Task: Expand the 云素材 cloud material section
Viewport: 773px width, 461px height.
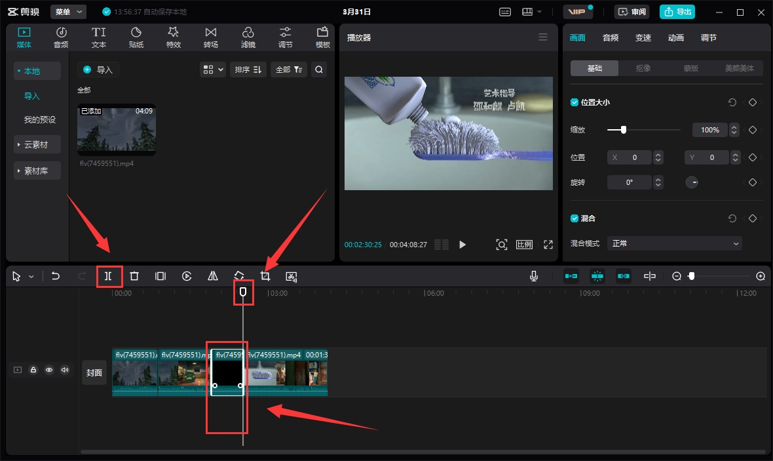Action: coord(37,145)
